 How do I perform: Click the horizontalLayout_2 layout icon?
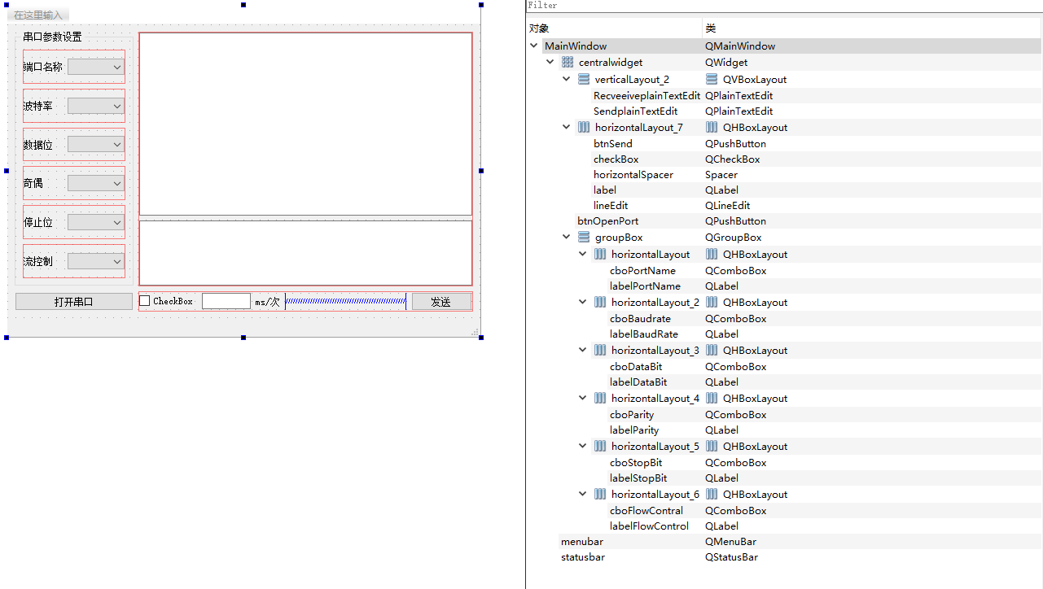pos(600,303)
